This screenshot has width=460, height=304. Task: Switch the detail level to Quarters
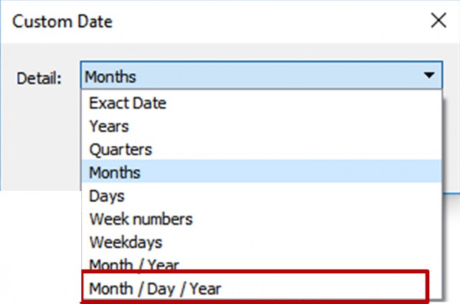click(261, 150)
